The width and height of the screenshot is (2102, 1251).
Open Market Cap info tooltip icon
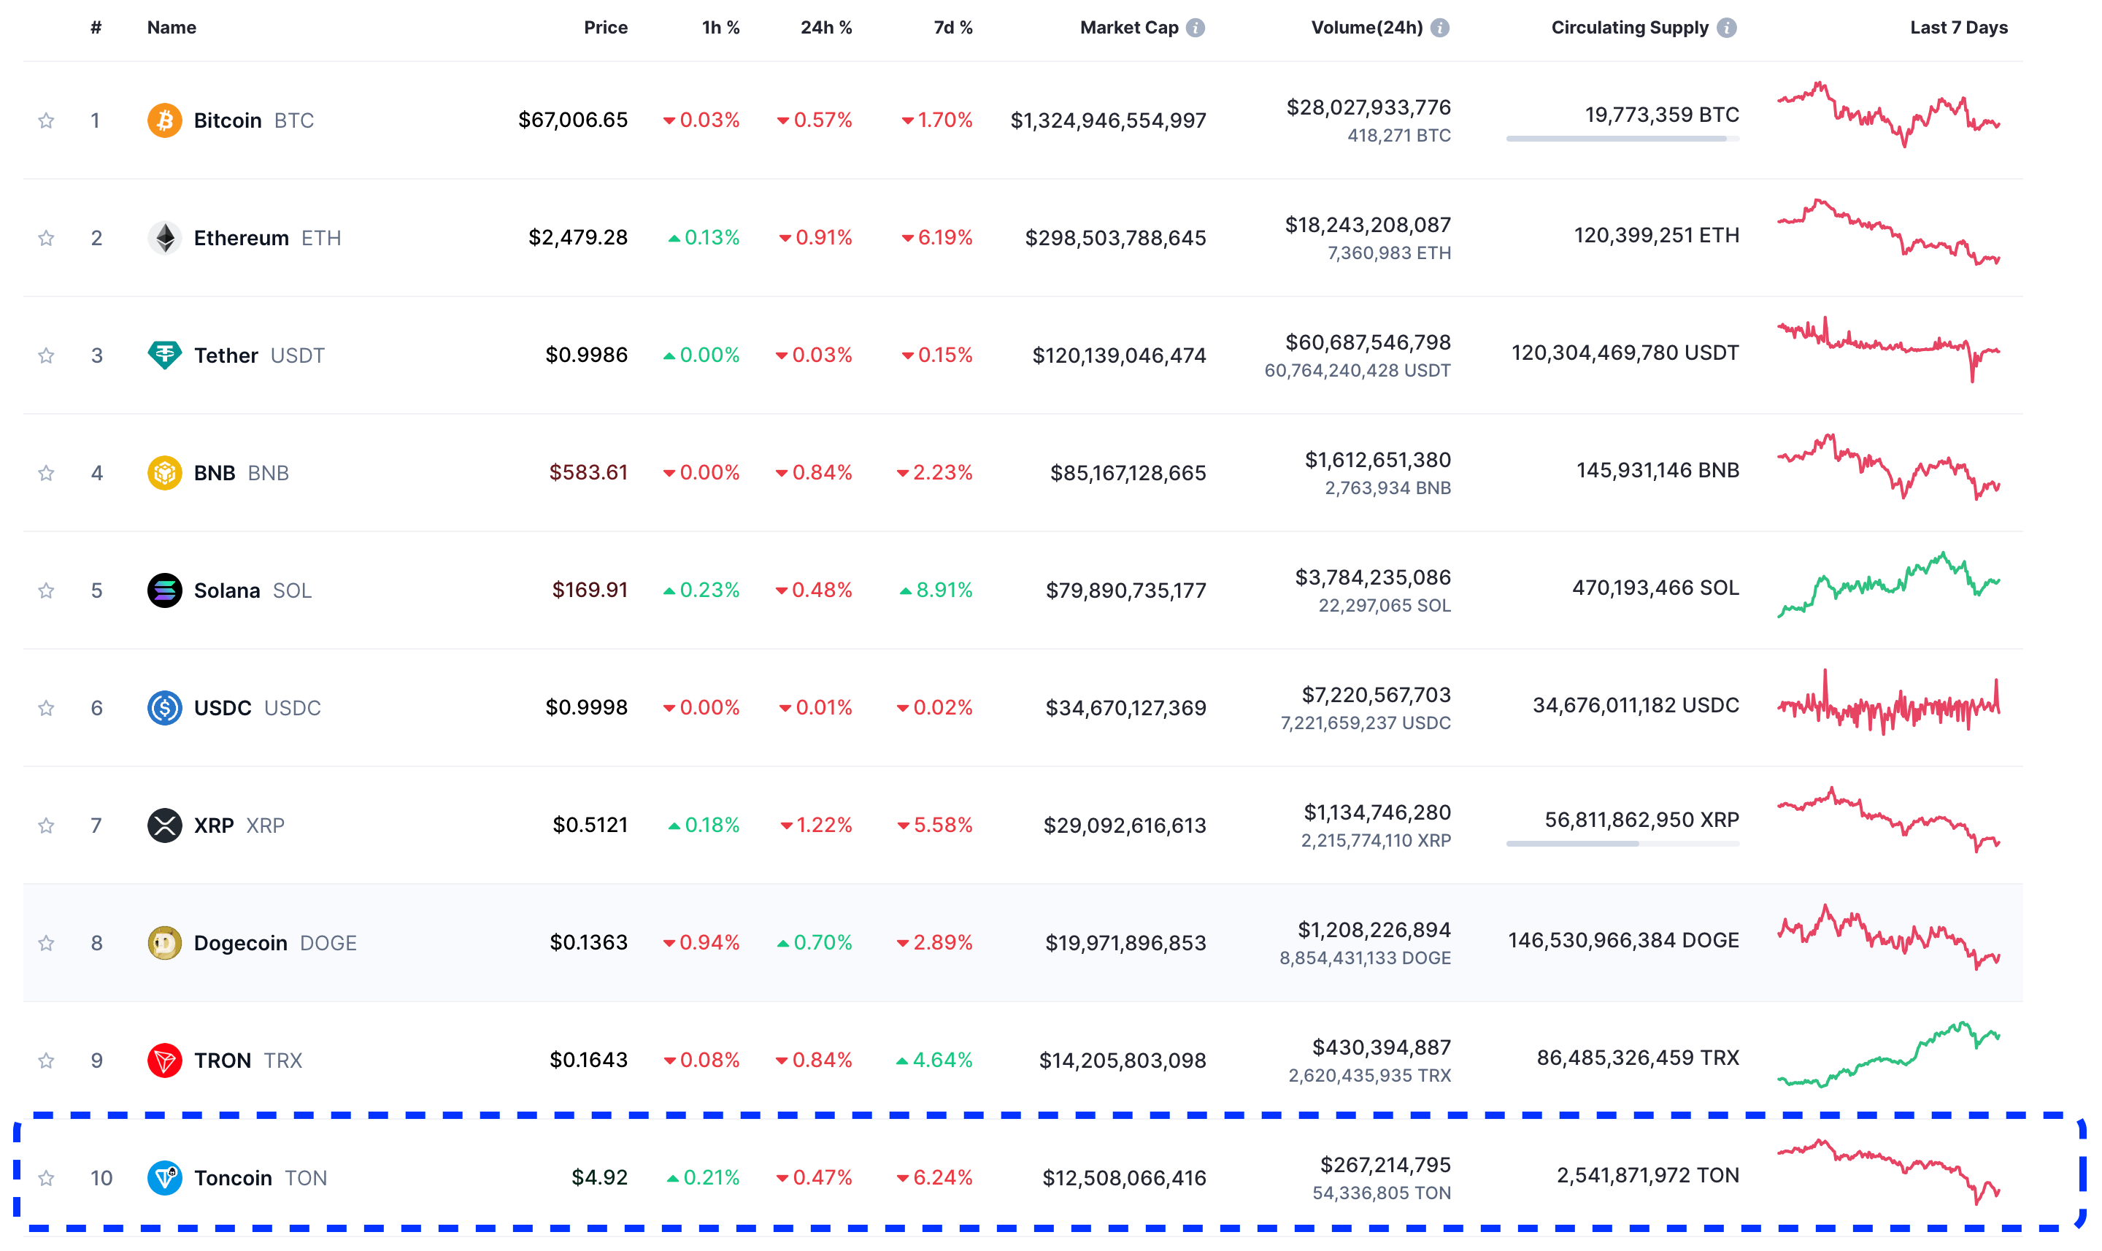[1195, 28]
